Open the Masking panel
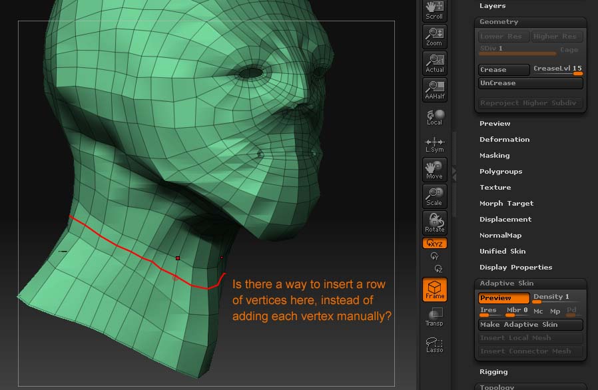The width and height of the screenshot is (598, 390). coord(493,155)
